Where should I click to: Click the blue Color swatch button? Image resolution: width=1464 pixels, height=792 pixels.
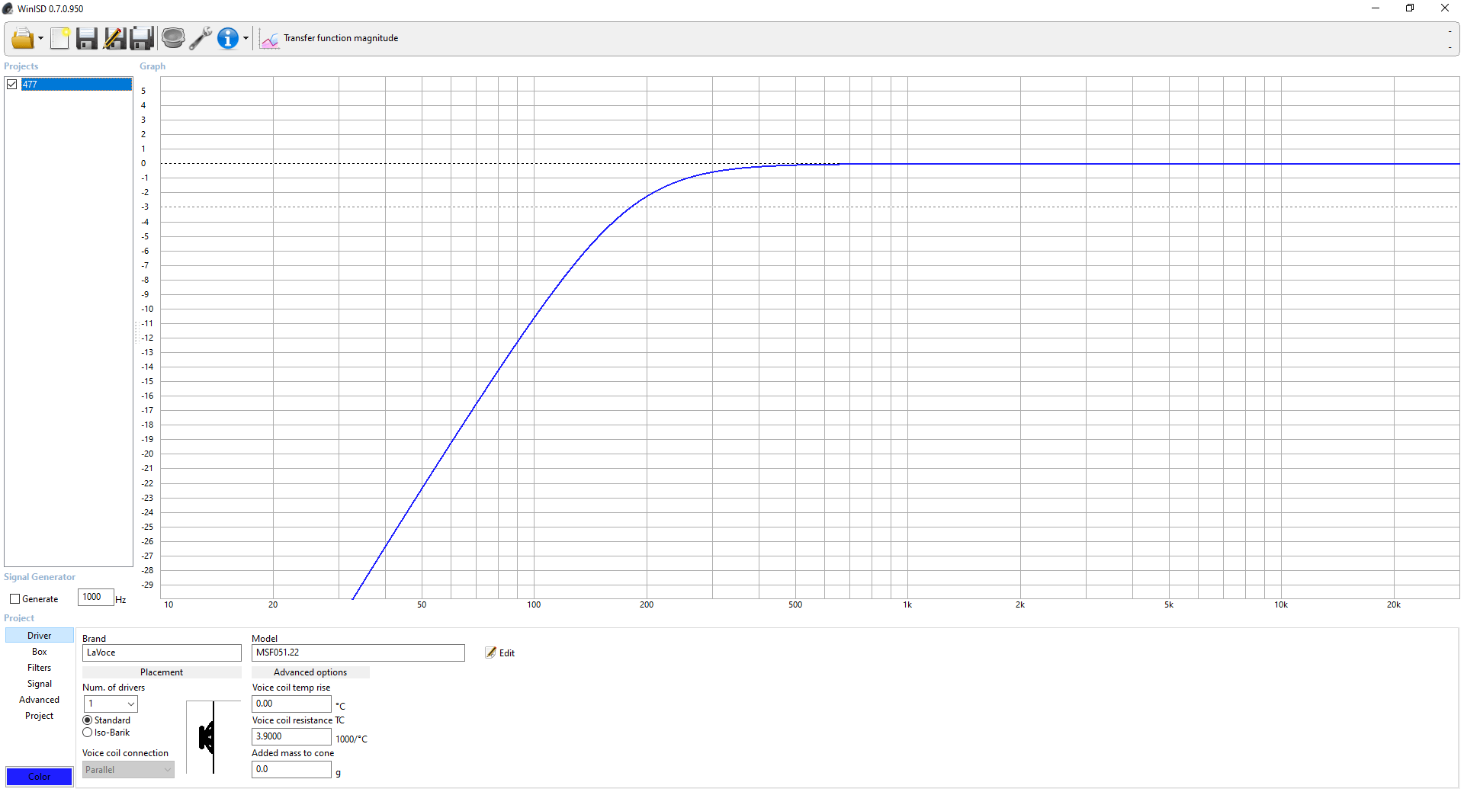40,777
